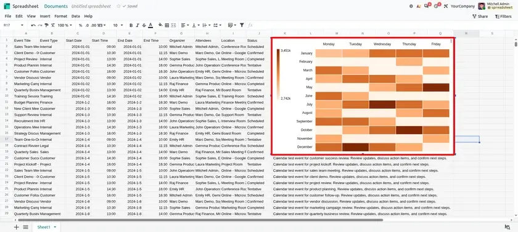Clear formatting of selection
Viewport: 518px width, 232px height.
(x=52, y=25)
